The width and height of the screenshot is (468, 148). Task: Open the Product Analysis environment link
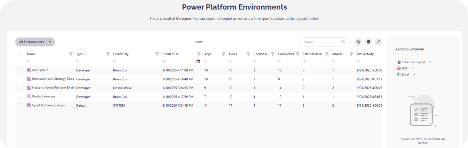(44, 96)
